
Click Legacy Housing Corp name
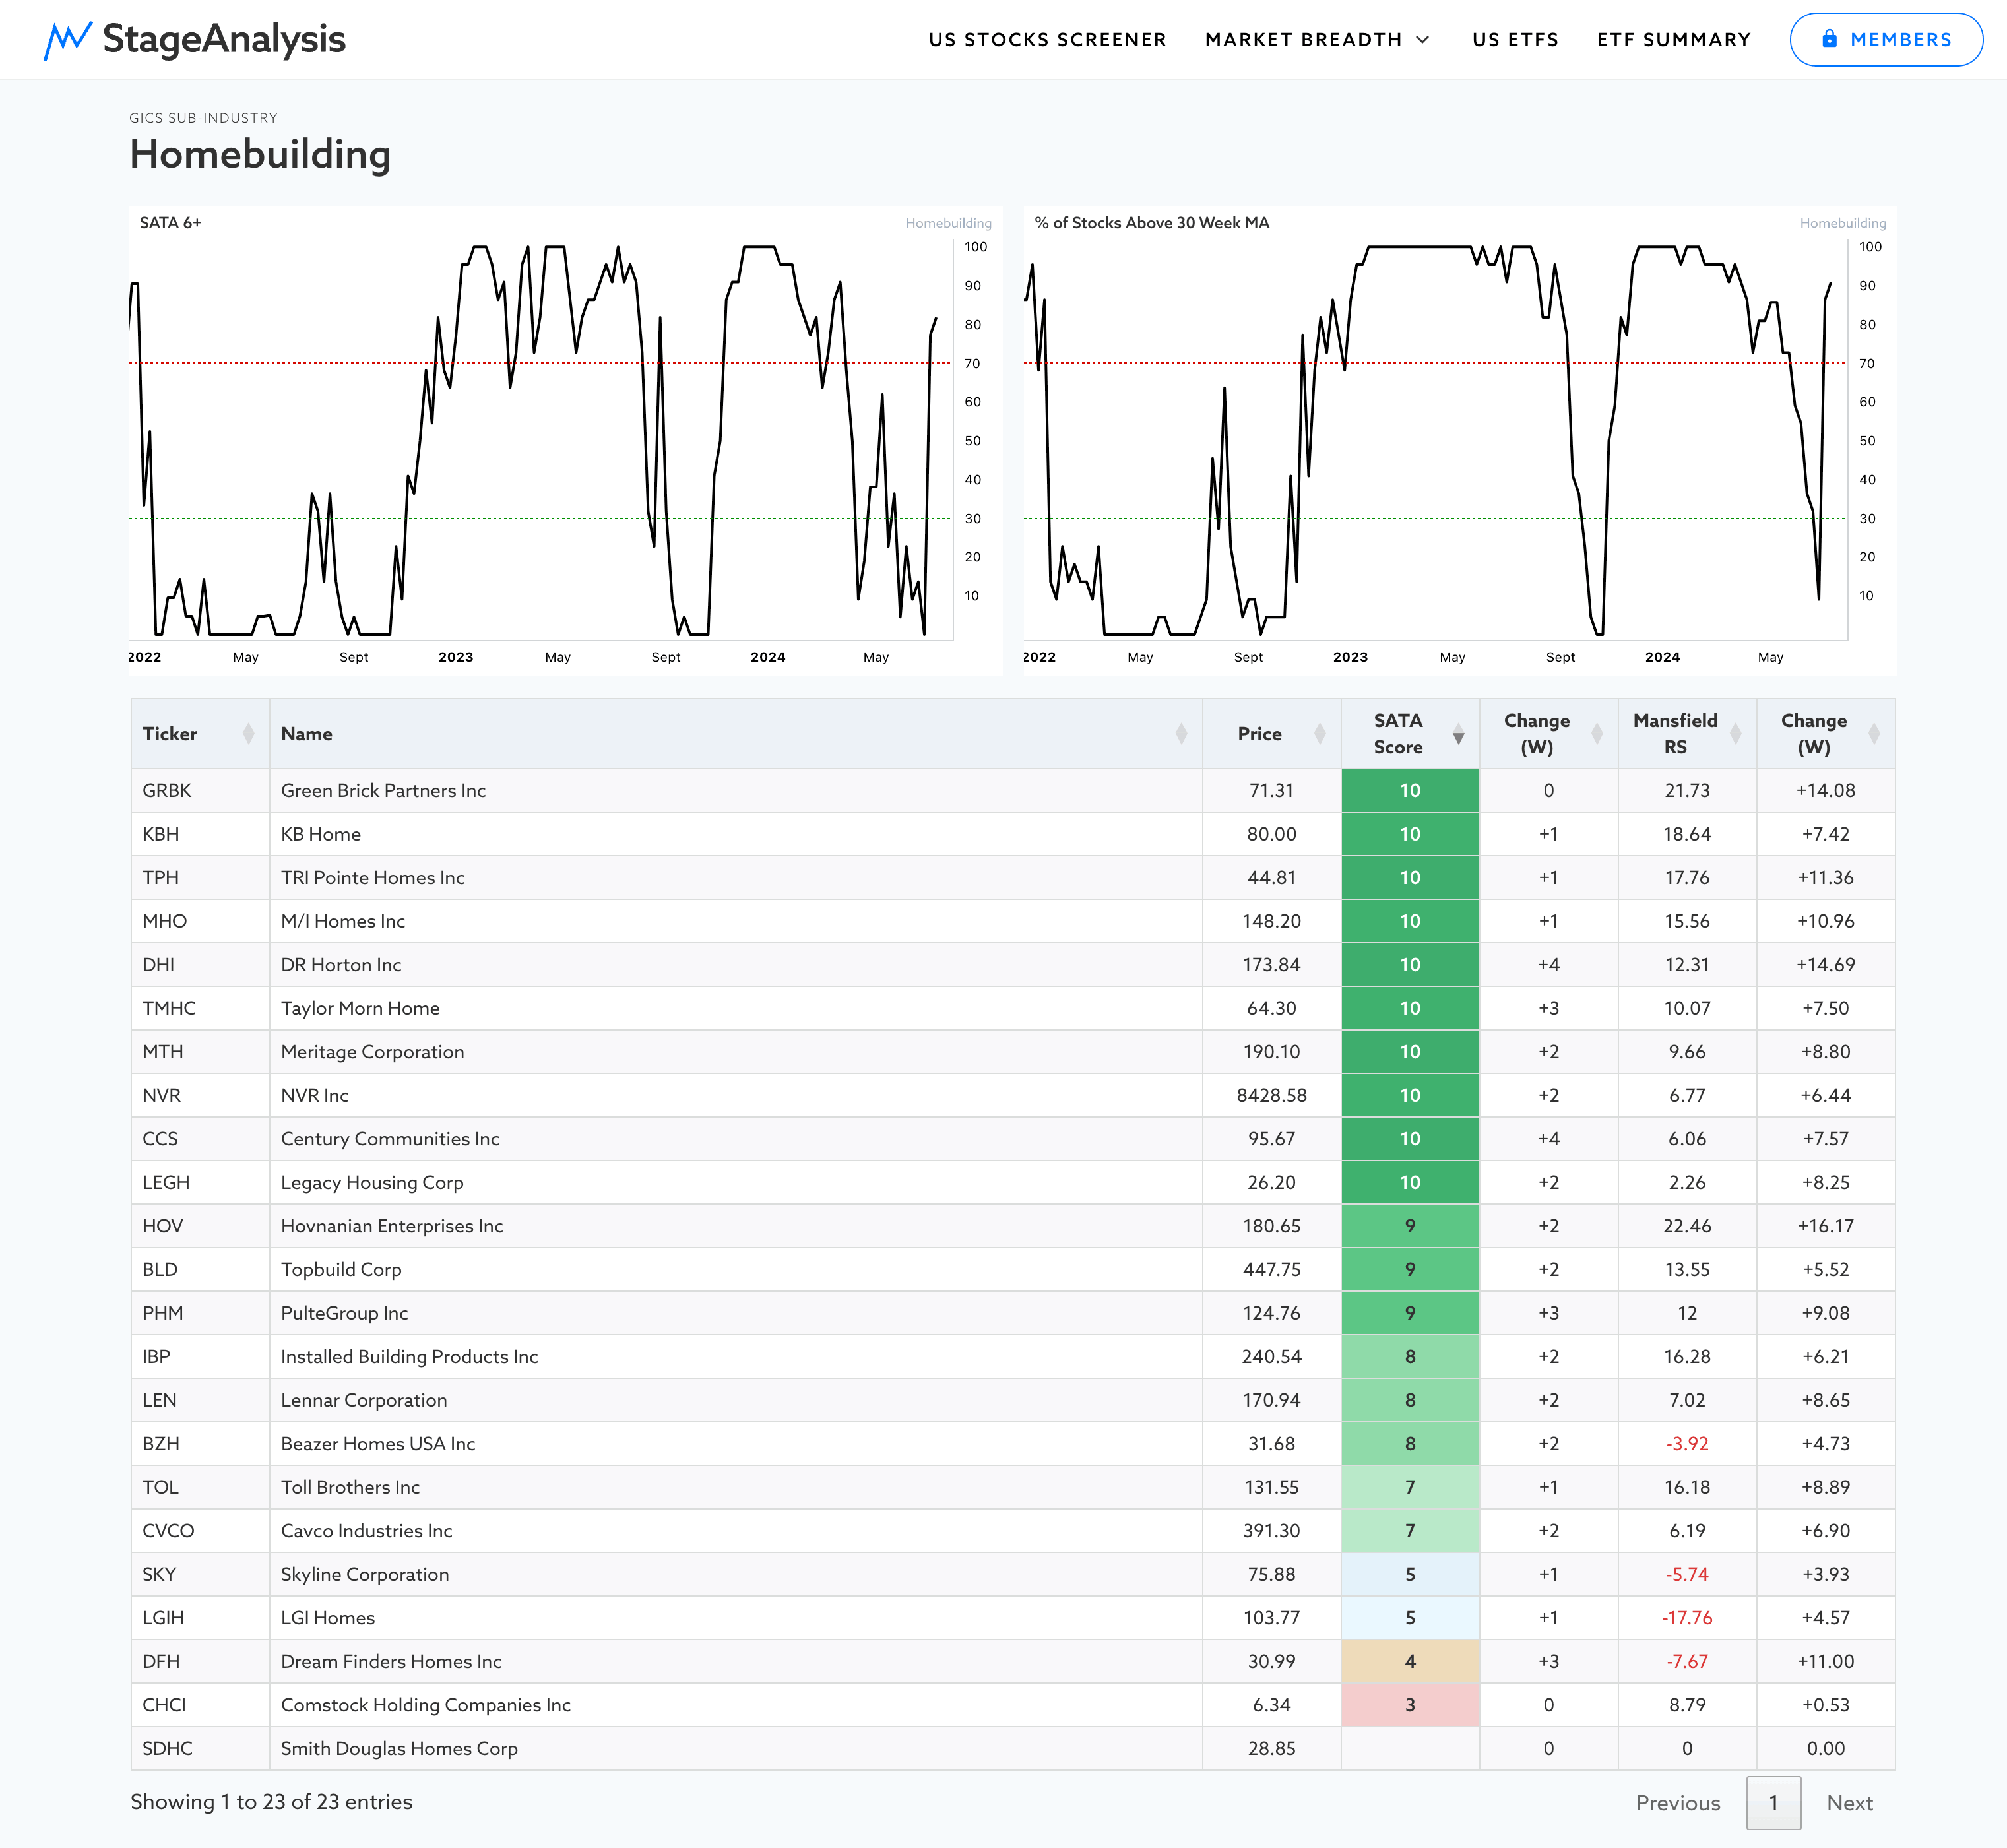tap(372, 1182)
